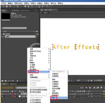Select the Hand tool
This screenshot has height=103, width=105.
tap(7, 6)
